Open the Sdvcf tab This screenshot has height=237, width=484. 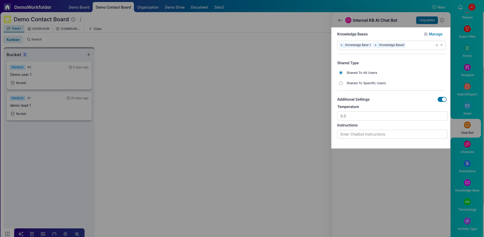(219, 7)
